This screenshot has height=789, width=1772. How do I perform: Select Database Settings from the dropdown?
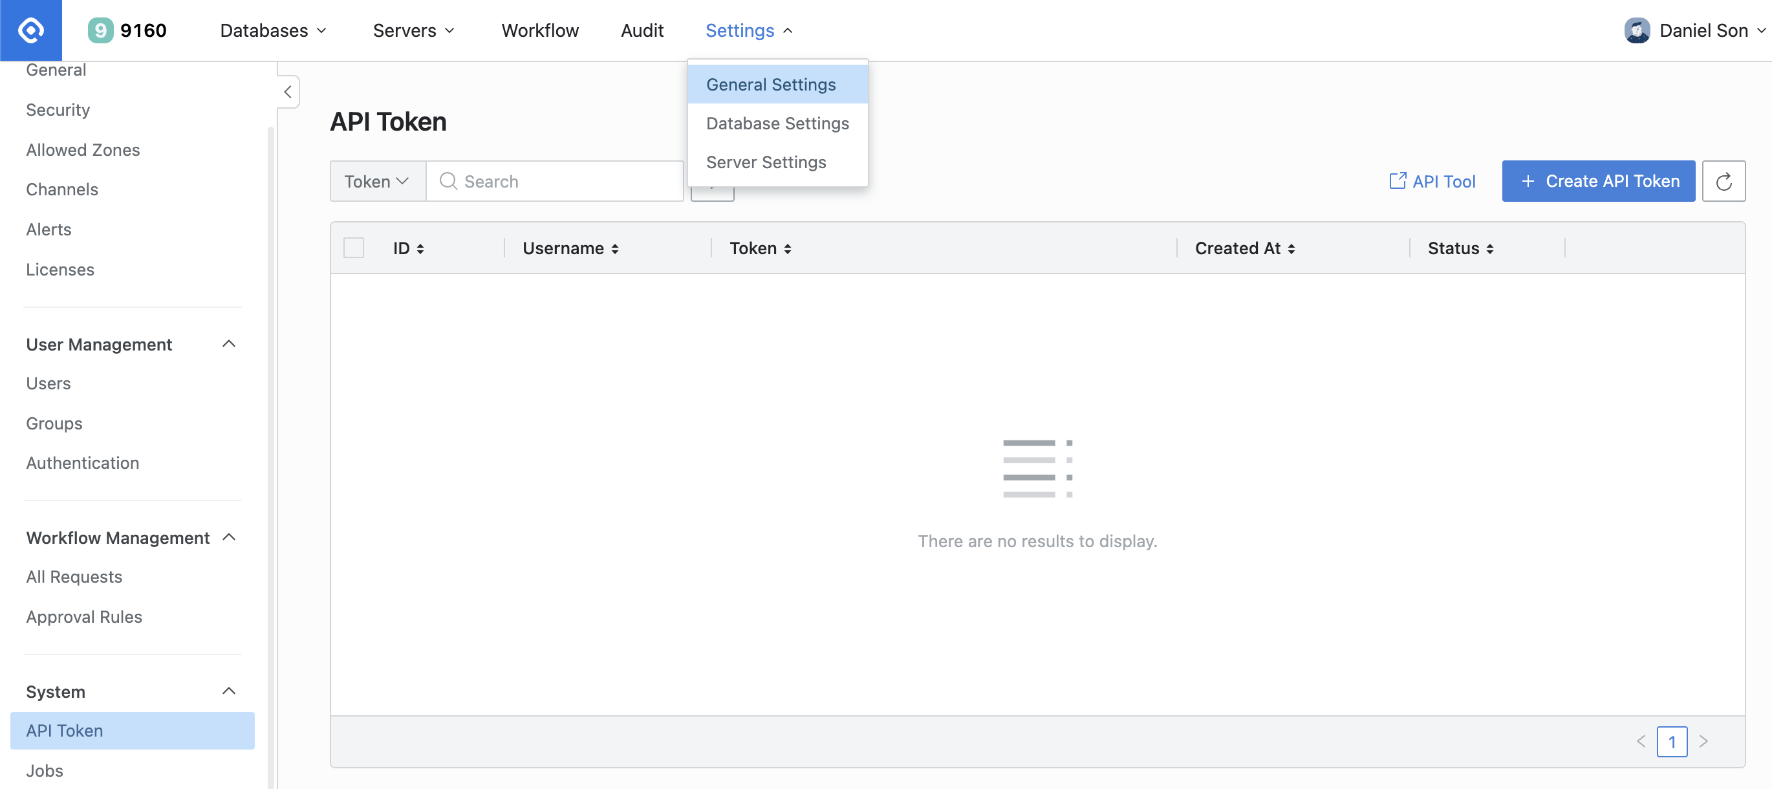point(777,123)
